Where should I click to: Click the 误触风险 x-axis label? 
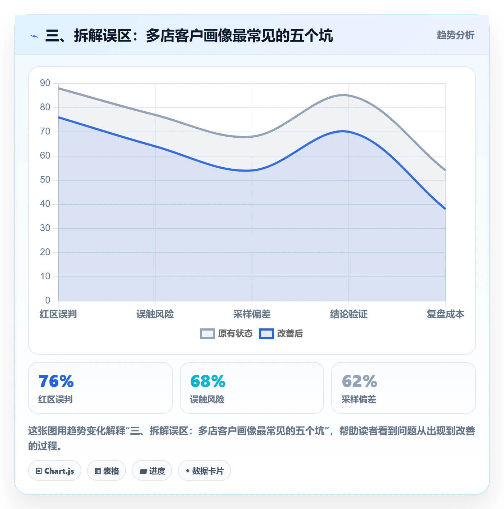pyautogui.click(x=155, y=314)
